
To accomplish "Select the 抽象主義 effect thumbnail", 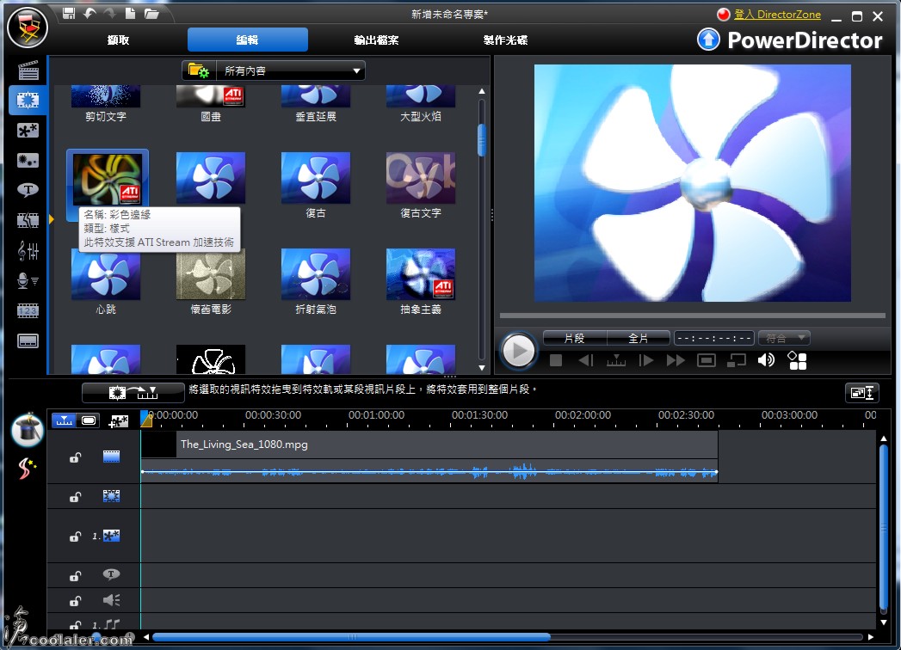I will point(421,274).
